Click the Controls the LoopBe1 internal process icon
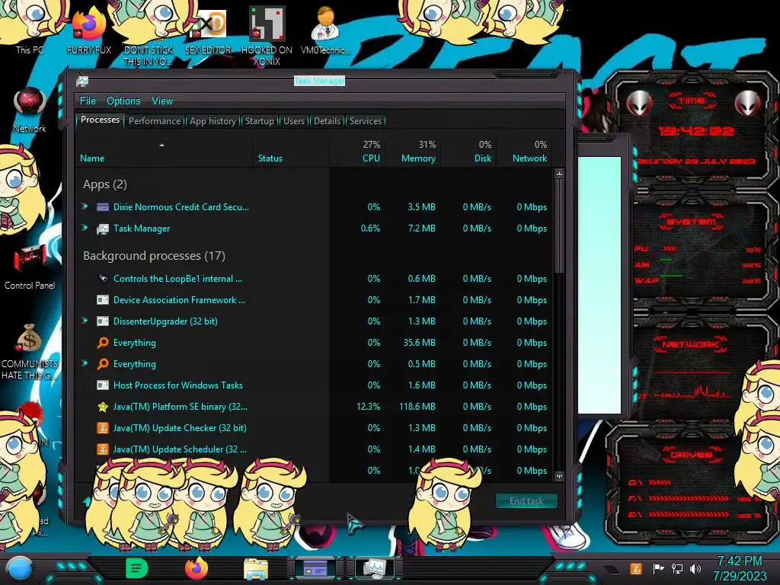The width and height of the screenshot is (780, 585). coord(103,279)
